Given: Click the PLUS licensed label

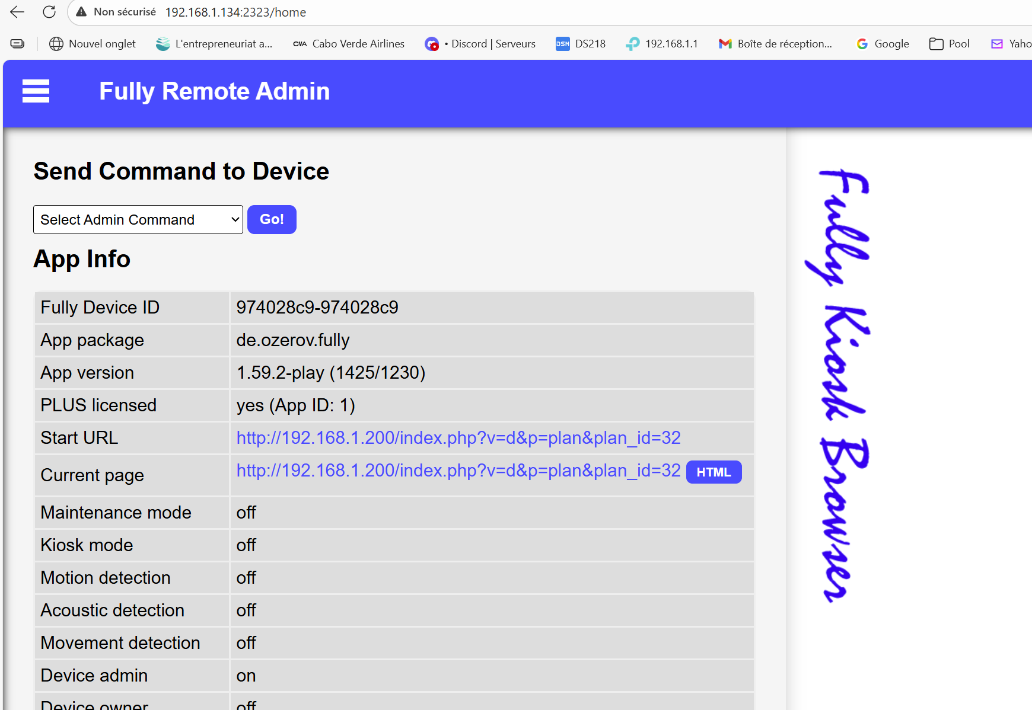Looking at the screenshot, I should coord(98,405).
